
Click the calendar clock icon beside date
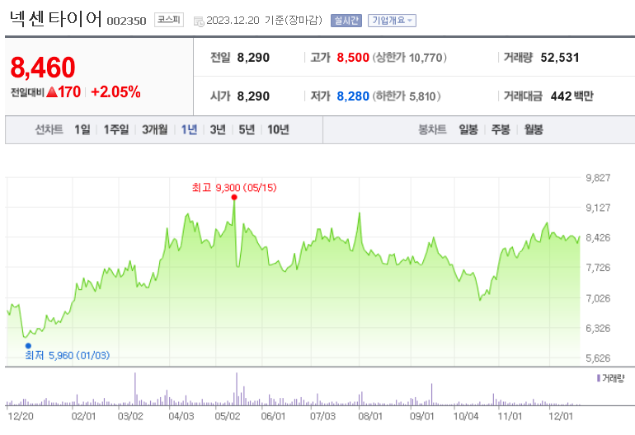pyautogui.click(x=199, y=21)
